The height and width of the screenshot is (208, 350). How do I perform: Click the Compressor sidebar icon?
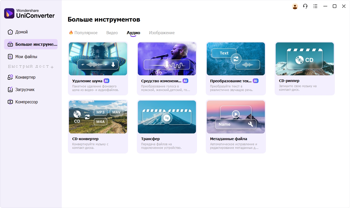[x=10, y=102]
